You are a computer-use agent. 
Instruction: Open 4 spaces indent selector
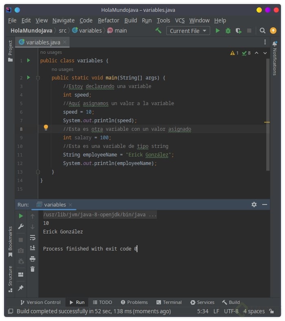254,311
